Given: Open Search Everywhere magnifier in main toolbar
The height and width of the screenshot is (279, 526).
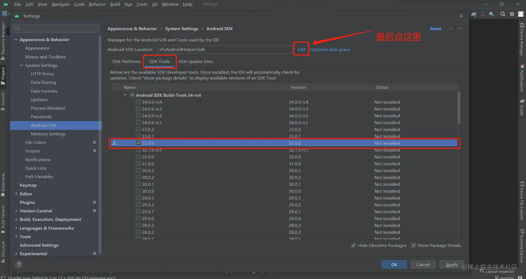Looking at the screenshot, I should (x=503, y=14).
